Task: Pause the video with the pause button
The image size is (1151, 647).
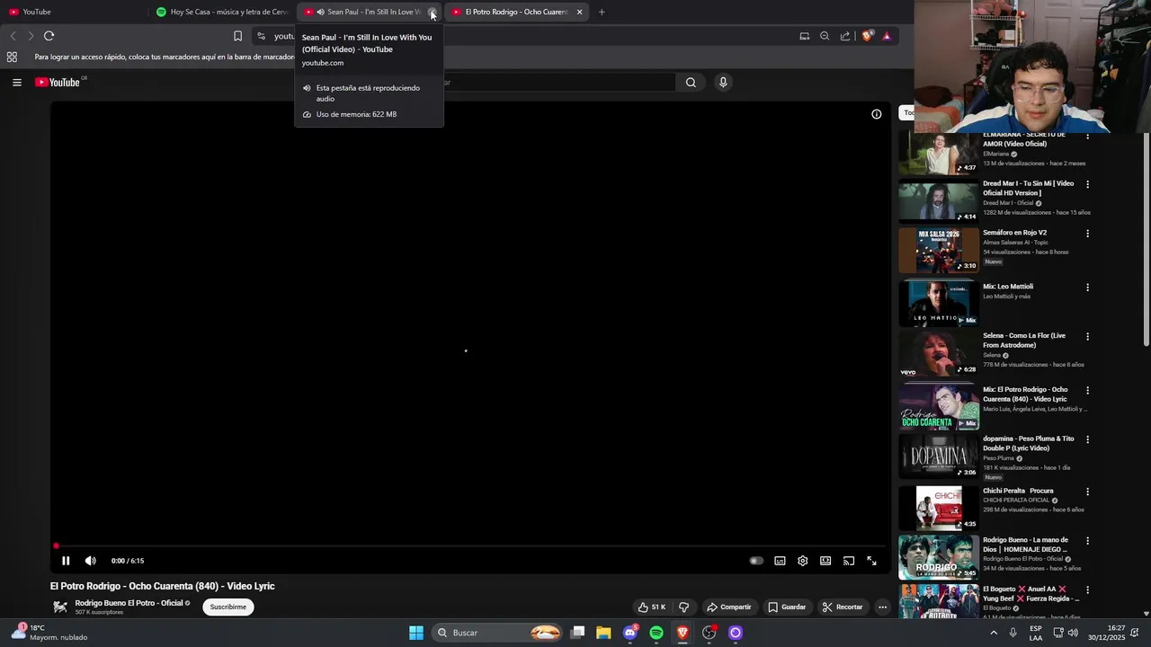Action: pyautogui.click(x=66, y=561)
